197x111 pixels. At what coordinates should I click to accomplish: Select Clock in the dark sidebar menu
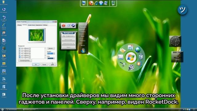pyautogui.click(x=83, y=36)
